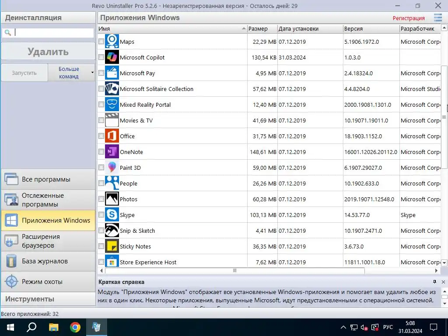This screenshot has width=448, height=336.
Task: Click the Mixed Reality Portal headset icon
Action: point(112,104)
